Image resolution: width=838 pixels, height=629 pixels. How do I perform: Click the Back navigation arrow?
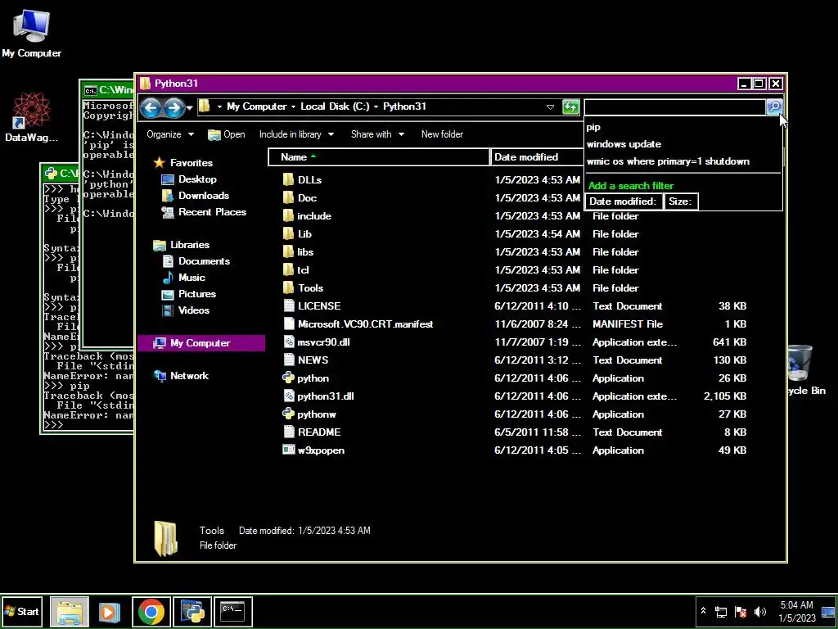click(x=151, y=107)
